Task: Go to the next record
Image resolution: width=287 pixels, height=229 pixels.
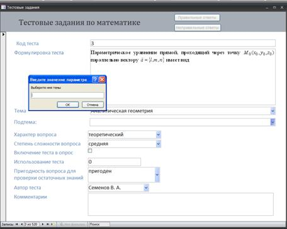Action: pyautogui.click(x=43, y=224)
